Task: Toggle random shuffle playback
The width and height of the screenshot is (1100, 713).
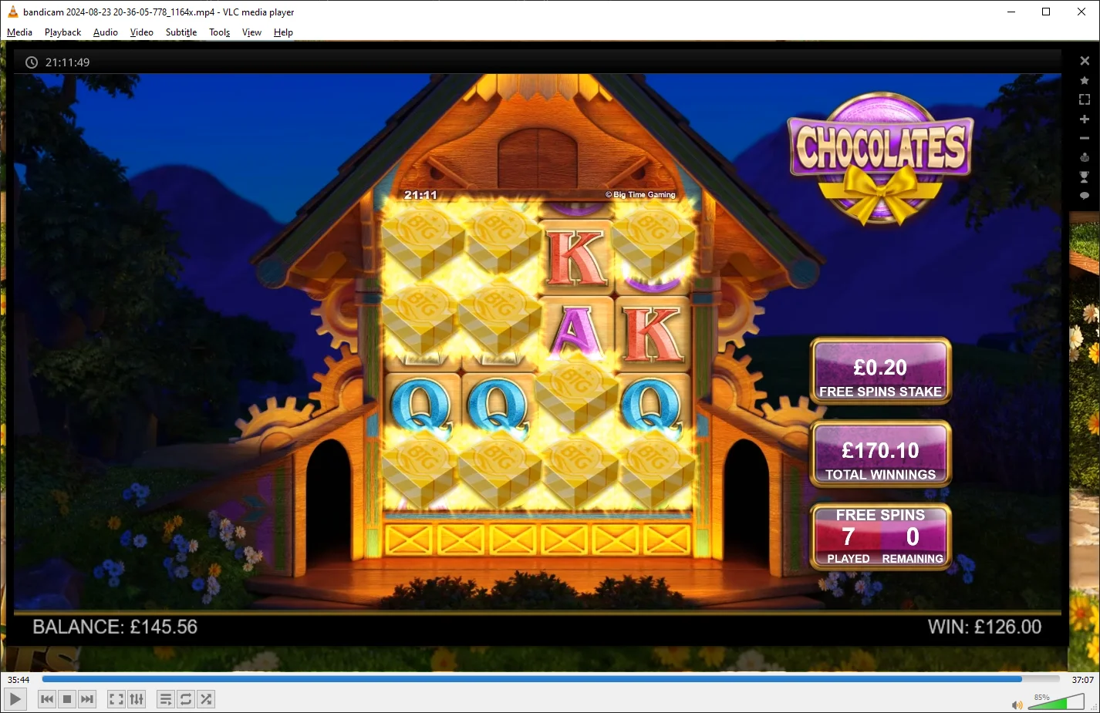Action: [x=206, y=699]
